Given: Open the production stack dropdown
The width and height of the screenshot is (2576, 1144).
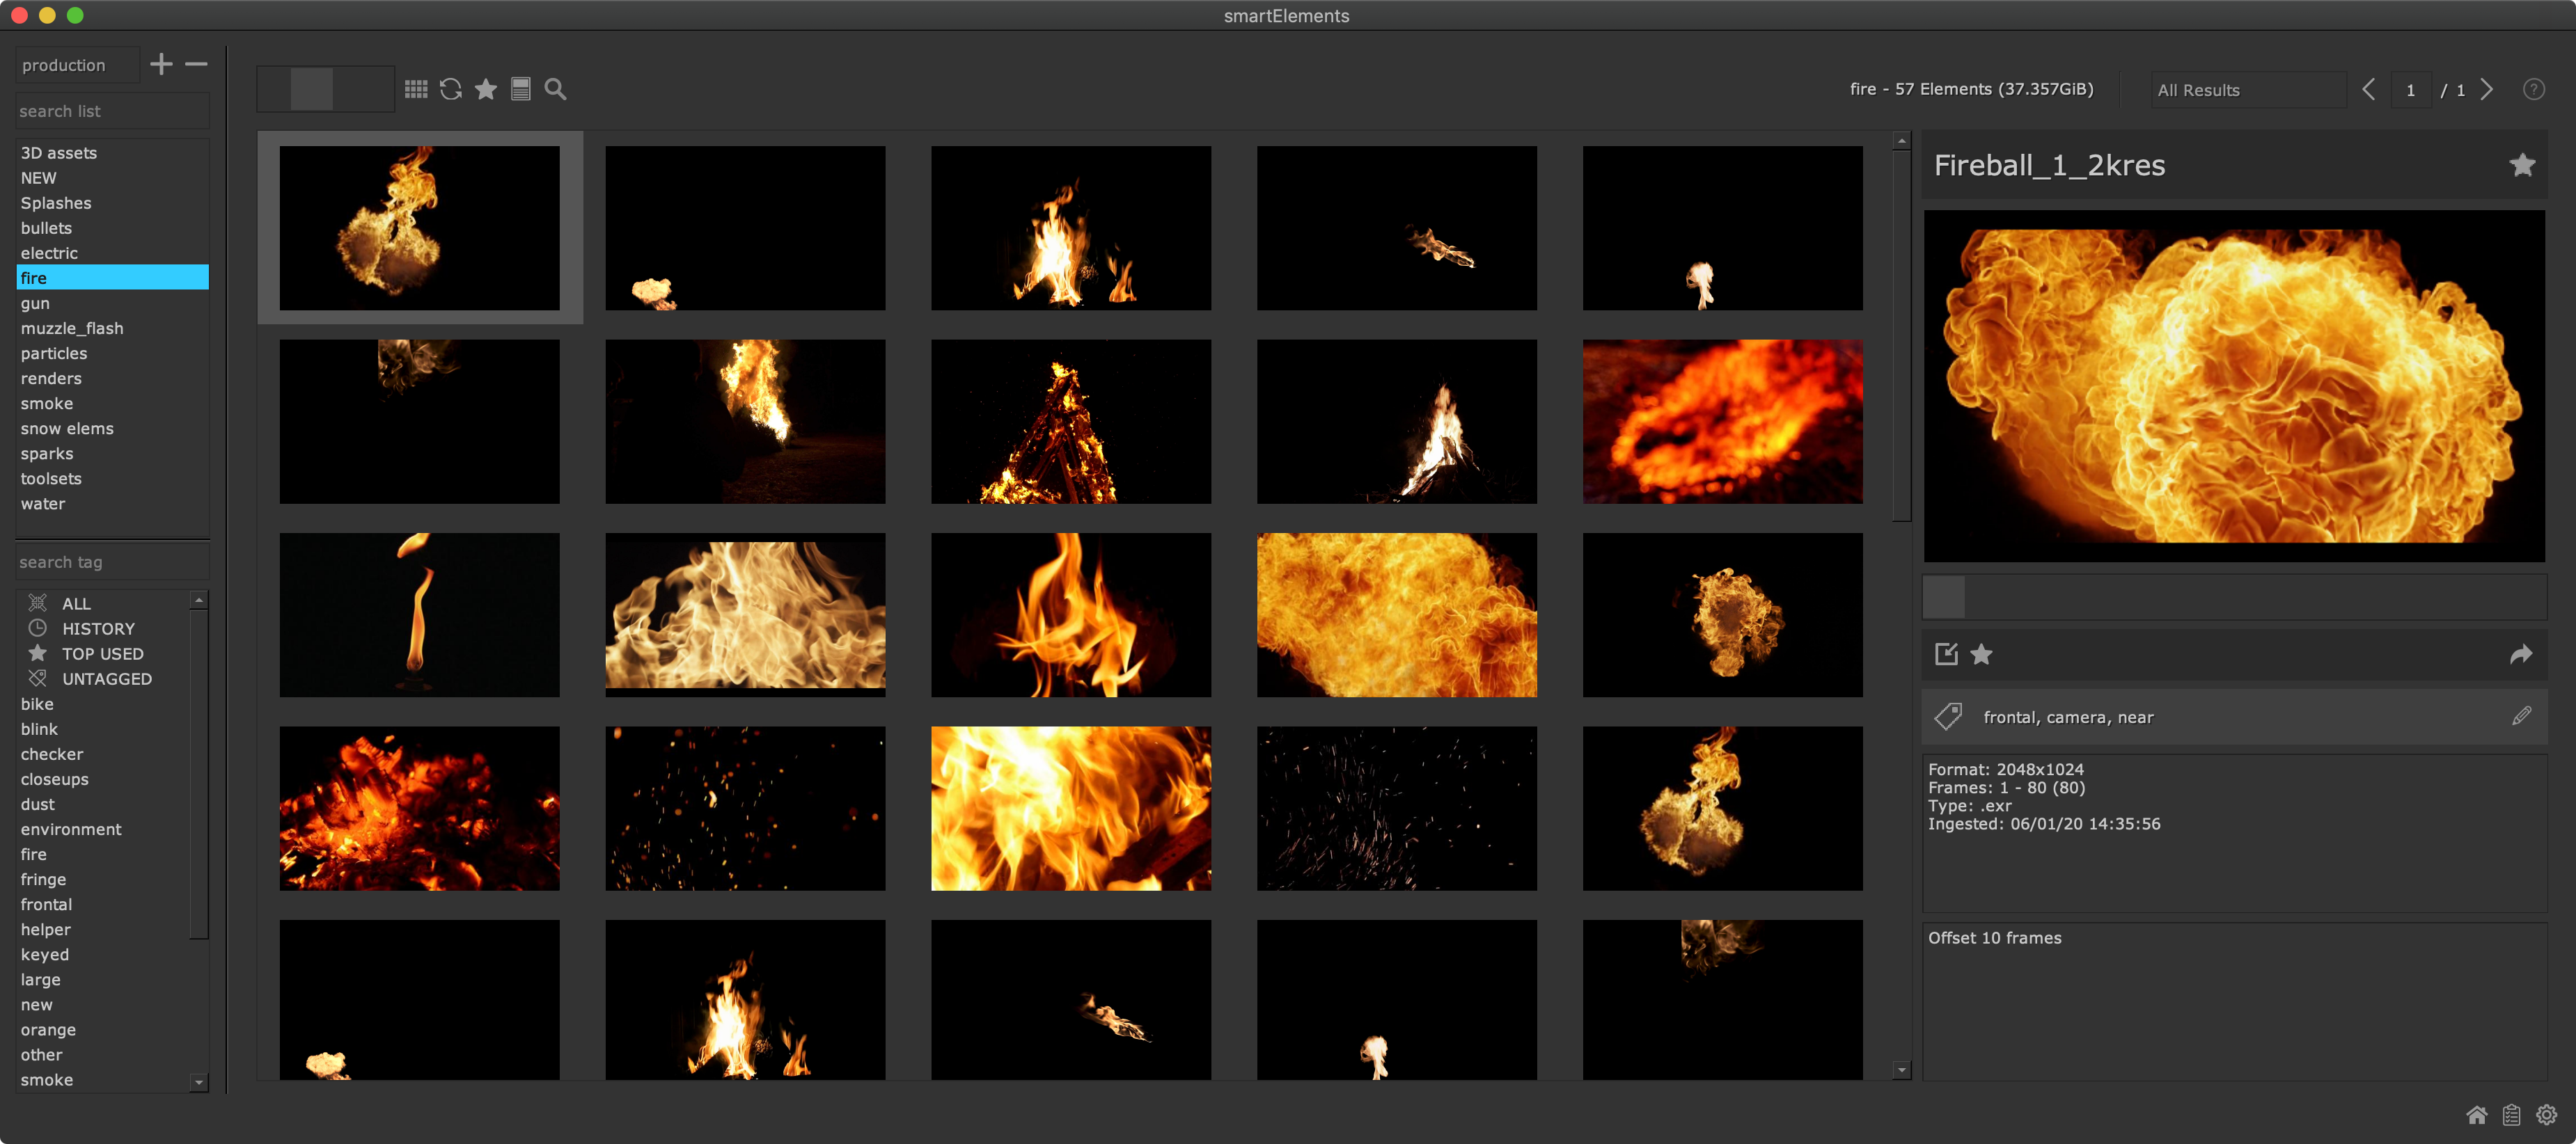Looking at the screenshot, I should 78,65.
